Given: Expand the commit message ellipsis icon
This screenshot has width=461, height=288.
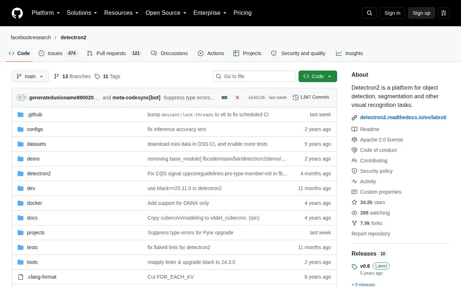Looking at the screenshot, I should (x=224, y=98).
